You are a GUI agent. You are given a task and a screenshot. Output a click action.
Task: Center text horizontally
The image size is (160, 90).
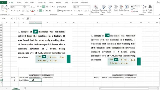tap(40, 10)
